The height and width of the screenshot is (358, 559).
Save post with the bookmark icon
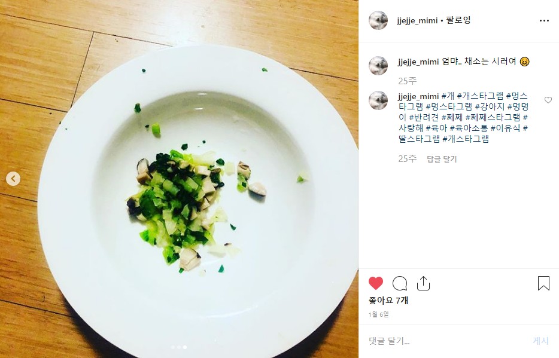tap(543, 283)
